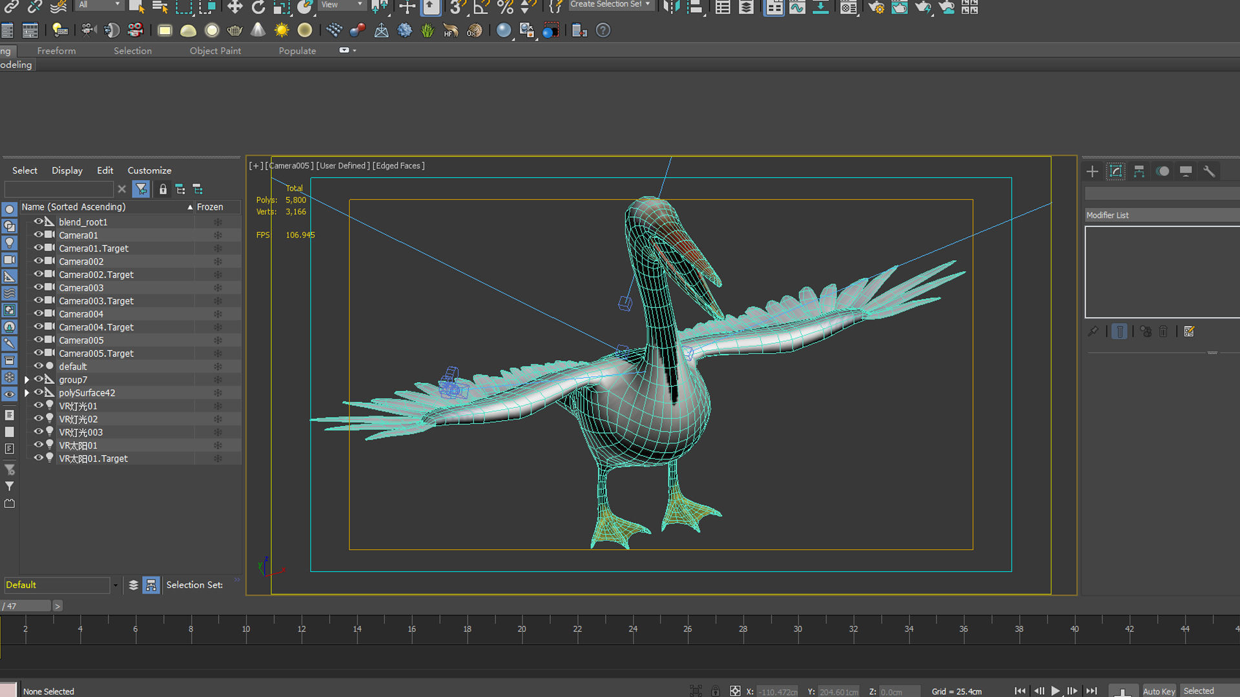Hide Camera01 with its eye icon

pos(39,235)
